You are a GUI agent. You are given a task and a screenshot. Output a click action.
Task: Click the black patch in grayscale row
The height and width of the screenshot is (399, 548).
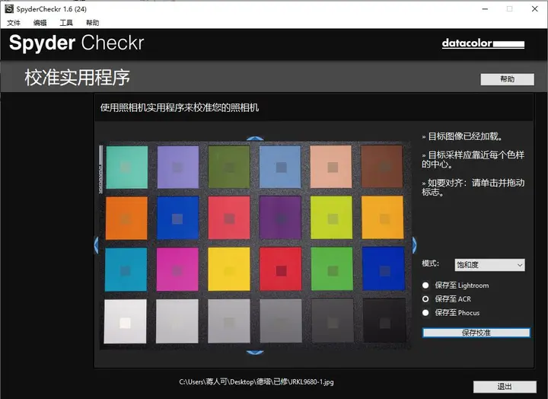385,321
